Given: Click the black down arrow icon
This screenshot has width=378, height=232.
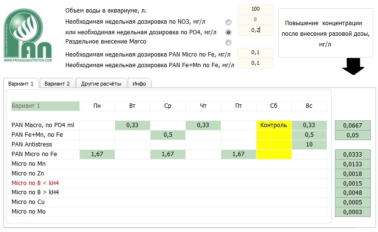Looking at the screenshot, I should pos(353,67).
